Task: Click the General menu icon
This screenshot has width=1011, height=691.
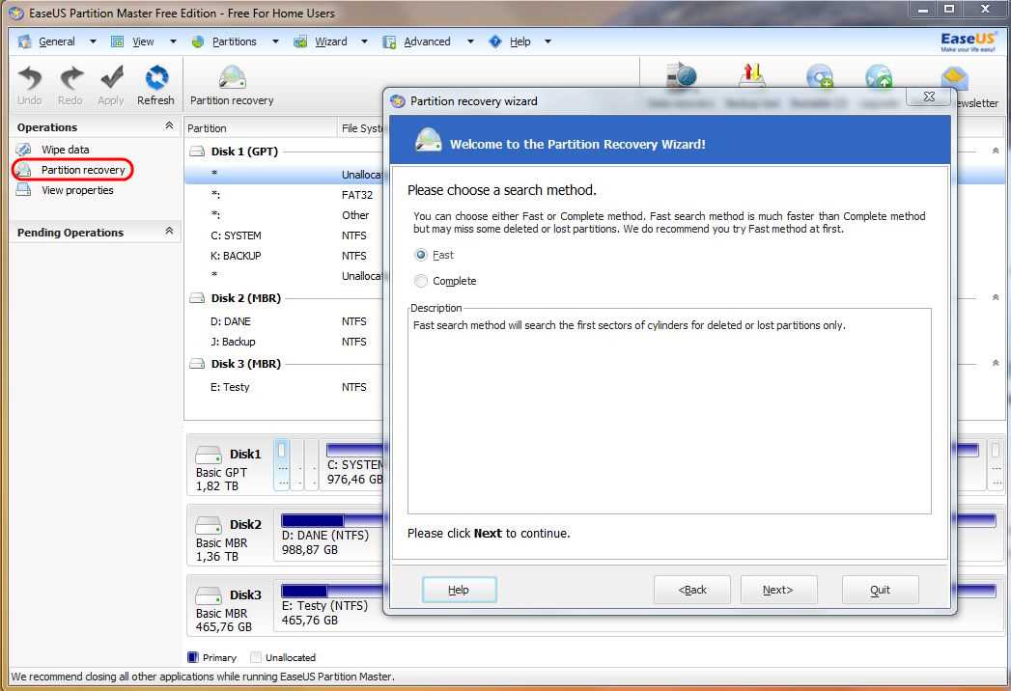Action: 24,41
